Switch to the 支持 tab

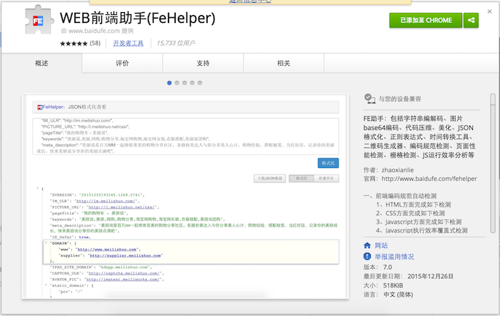(203, 63)
